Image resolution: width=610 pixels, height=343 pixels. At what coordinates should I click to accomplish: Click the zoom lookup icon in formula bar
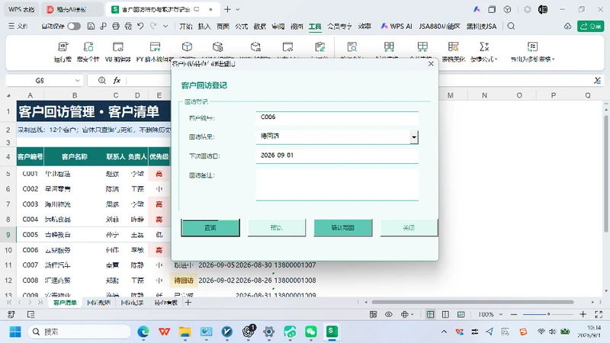pos(102,81)
